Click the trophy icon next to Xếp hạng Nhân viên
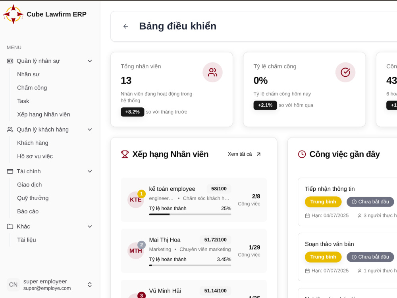Screen dimensions: 397x298 [125, 154]
